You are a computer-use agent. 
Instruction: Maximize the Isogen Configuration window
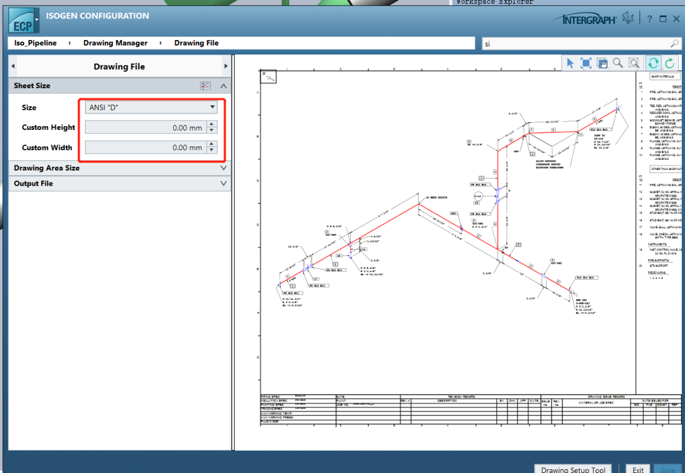pyautogui.click(x=663, y=19)
